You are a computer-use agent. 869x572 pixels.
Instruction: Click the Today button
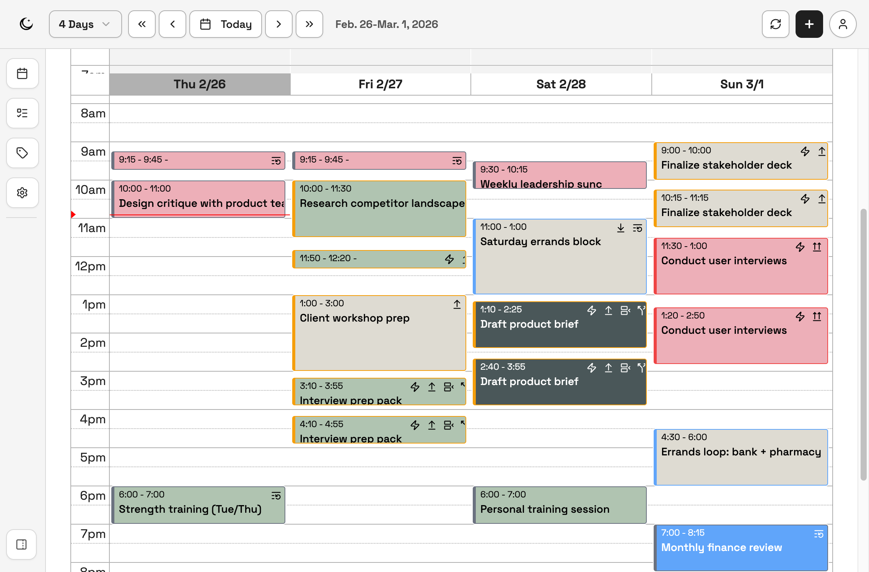[226, 24]
